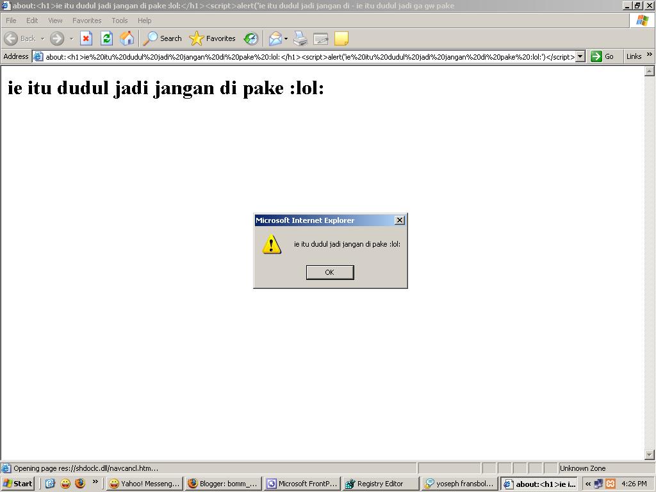
Task: Click the page icon in address bar
Action: click(38, 56)
